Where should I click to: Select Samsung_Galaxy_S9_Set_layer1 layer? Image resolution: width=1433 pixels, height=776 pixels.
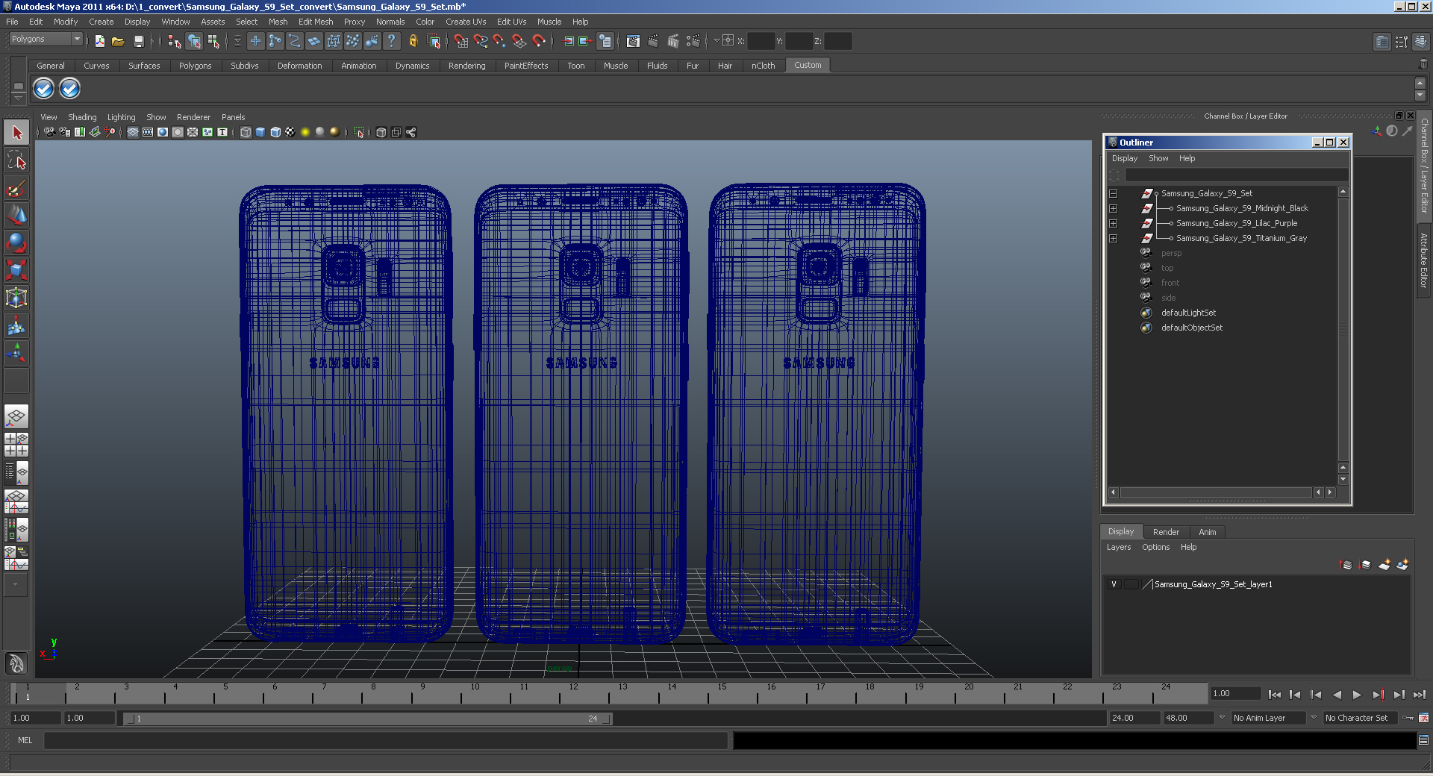tap(1213, 584)
